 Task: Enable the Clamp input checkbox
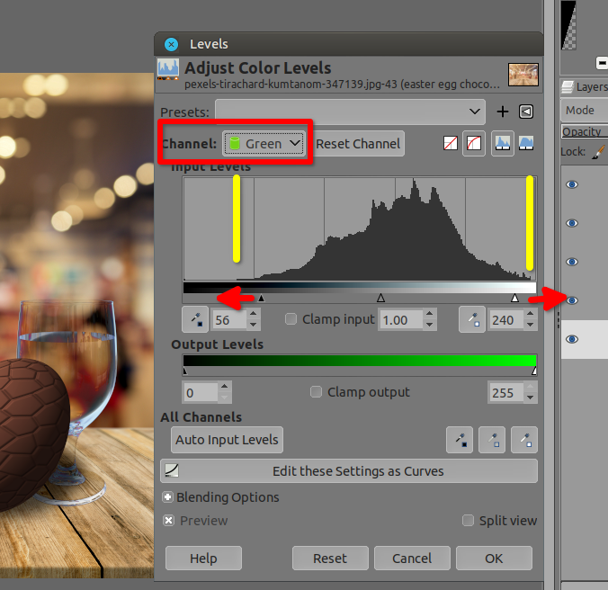click(x=291, y=319)
